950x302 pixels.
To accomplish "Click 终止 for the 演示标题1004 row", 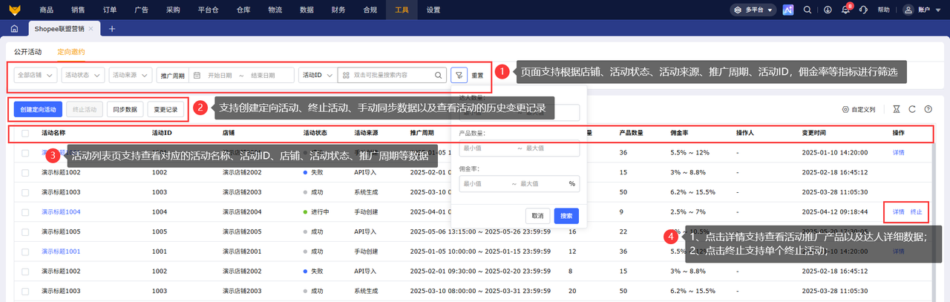I will (916, 211).
